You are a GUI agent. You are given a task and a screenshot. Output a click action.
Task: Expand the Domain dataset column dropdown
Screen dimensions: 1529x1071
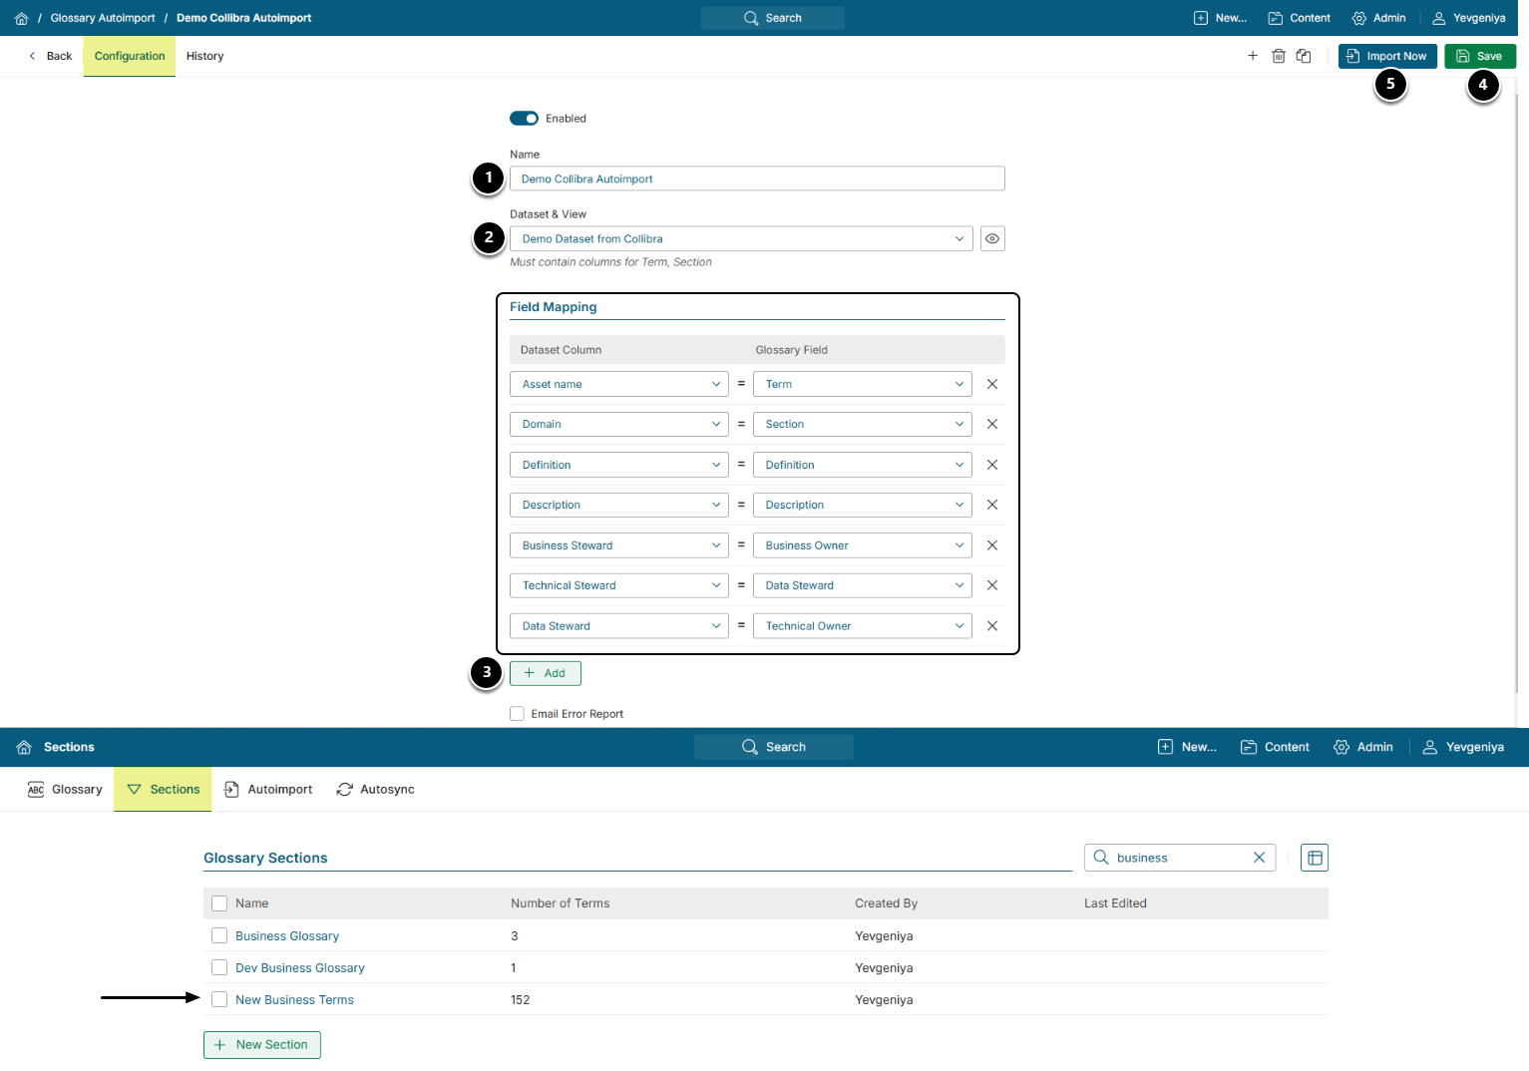pos(618,425)
